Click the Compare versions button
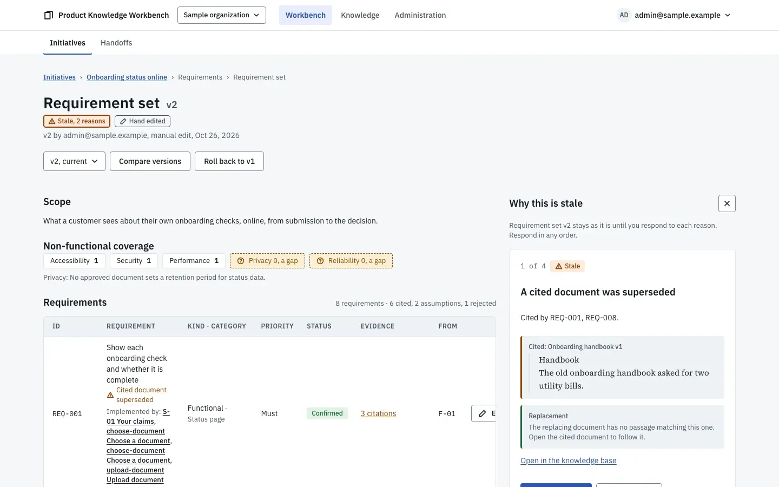Image resolution: width=779 pixels, height=487 pixels. 150,161
